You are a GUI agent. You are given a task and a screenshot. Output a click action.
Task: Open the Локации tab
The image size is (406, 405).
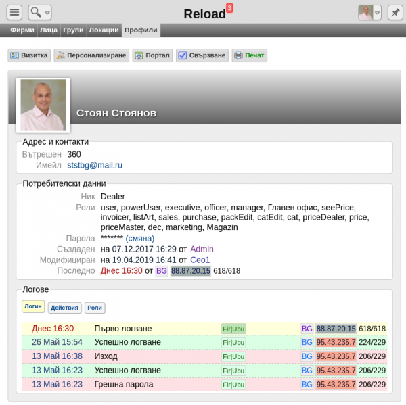(104, 30)
